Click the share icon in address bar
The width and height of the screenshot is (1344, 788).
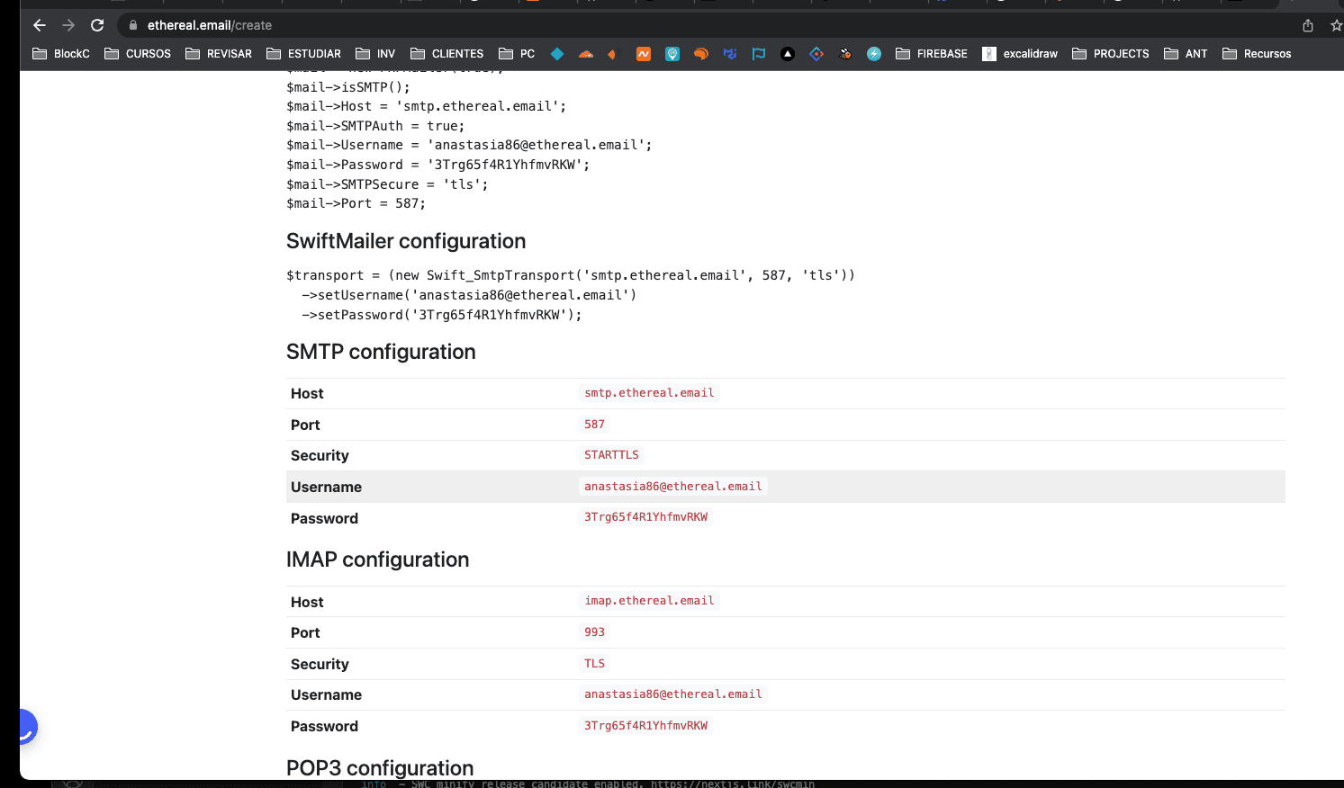[1308, 25]
